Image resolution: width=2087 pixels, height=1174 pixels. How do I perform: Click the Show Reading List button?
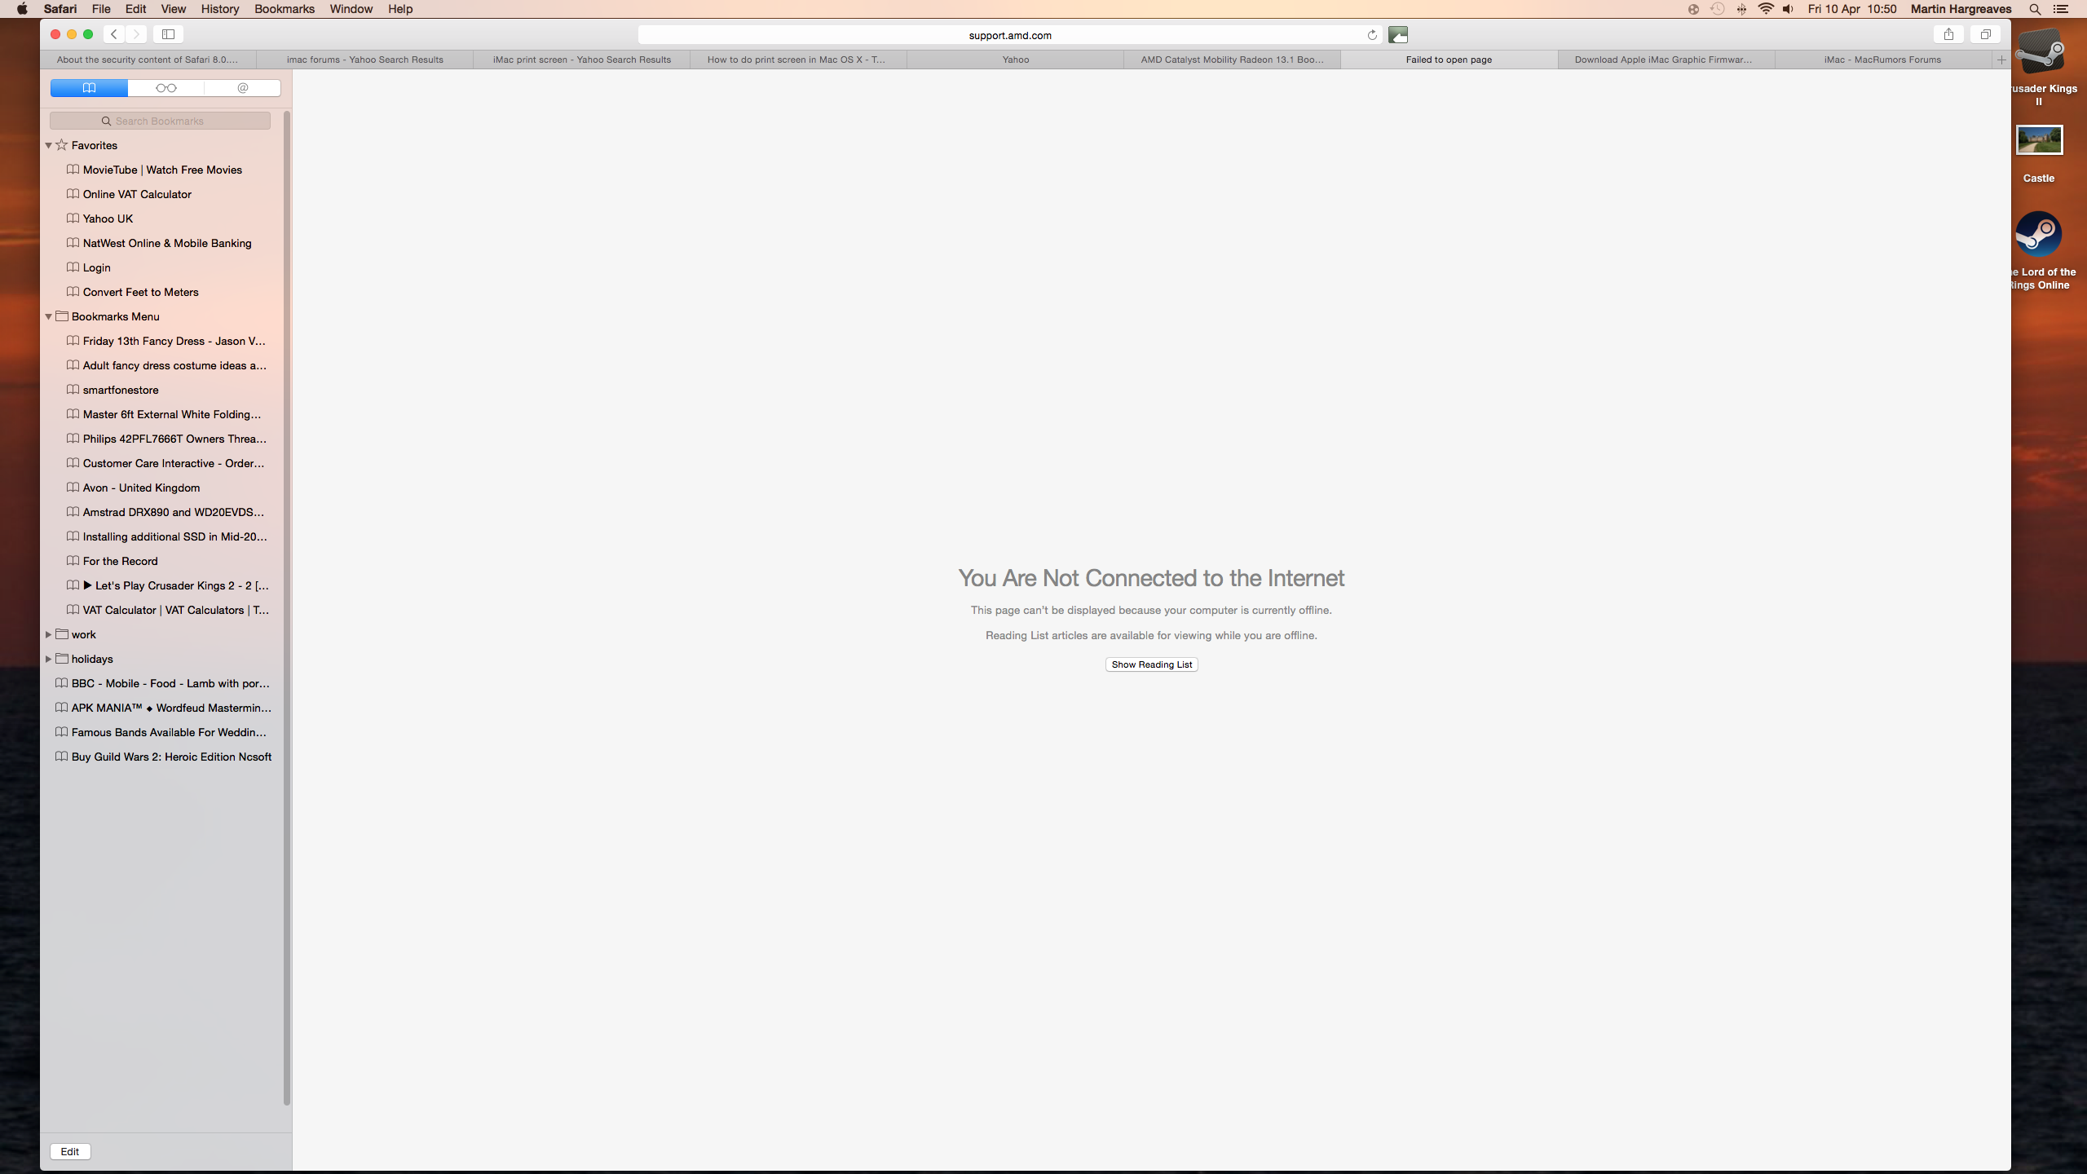point(1151,664)
